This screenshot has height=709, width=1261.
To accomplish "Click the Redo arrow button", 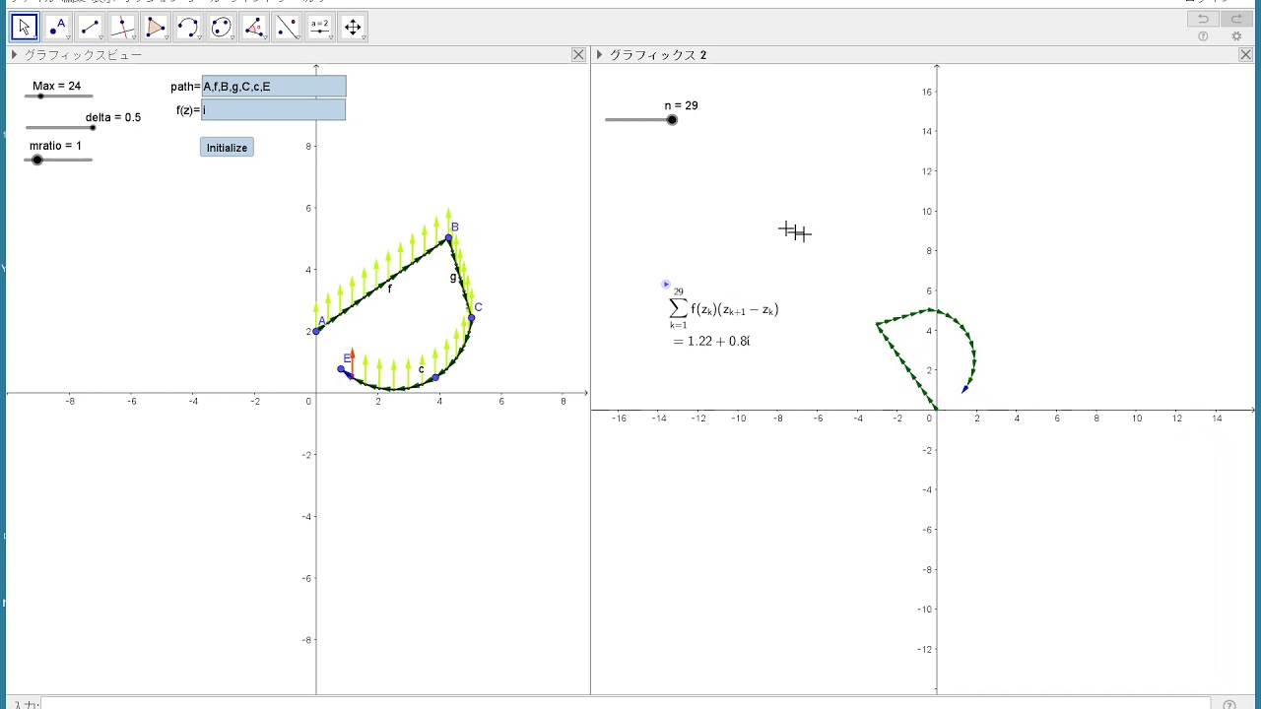I will (1236, 19).
